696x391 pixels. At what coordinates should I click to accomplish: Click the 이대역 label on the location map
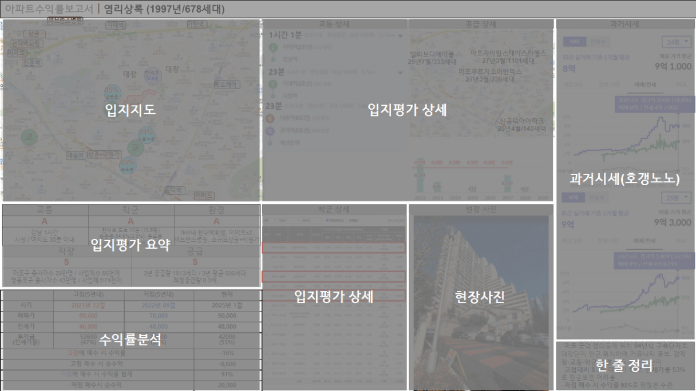tap(115, 25)
